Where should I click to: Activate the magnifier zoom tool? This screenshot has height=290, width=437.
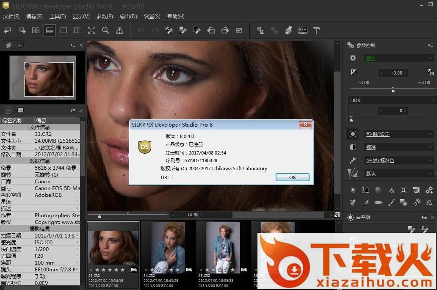105,30
